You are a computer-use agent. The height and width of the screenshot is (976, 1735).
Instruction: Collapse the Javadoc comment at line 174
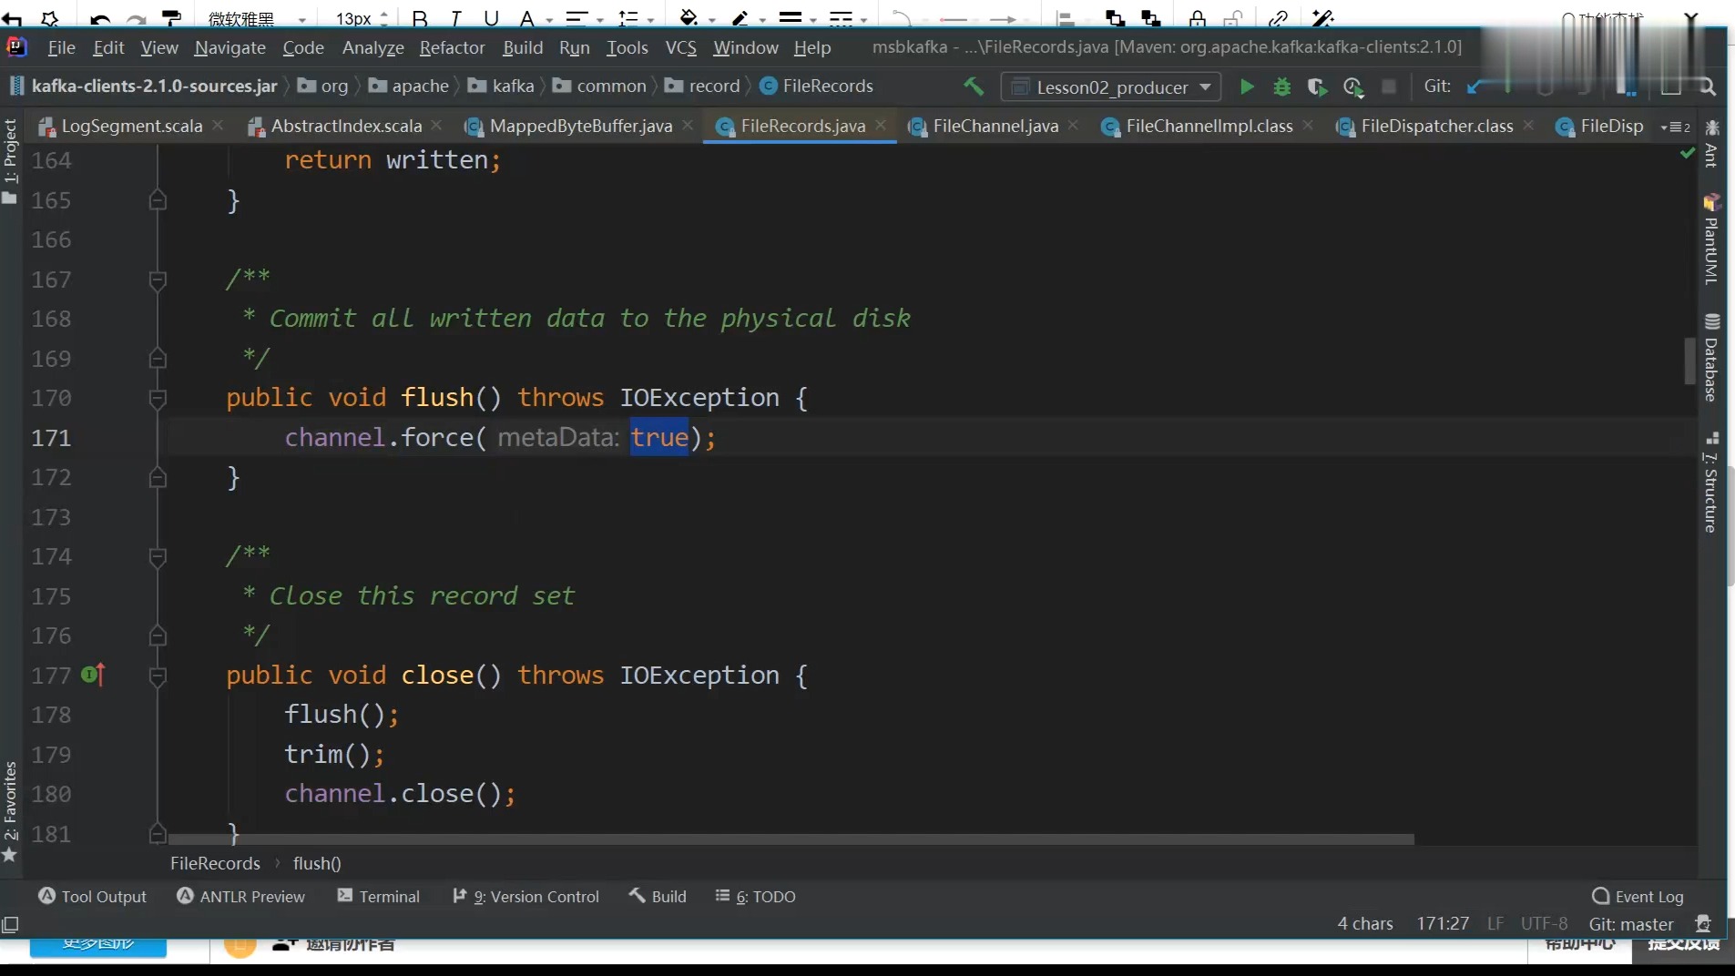tap(158, 557)
